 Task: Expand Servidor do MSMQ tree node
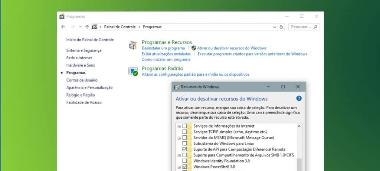(179, 138)
